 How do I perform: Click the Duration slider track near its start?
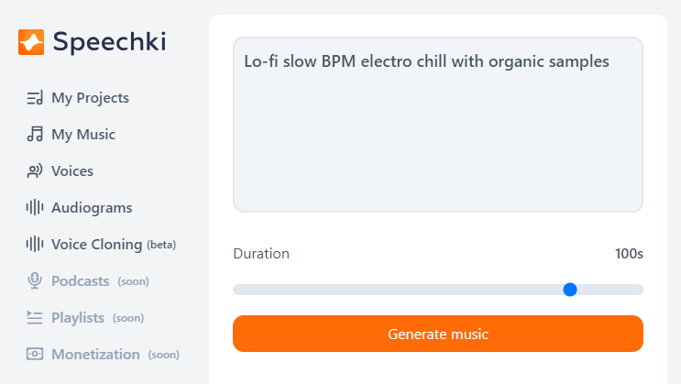click(243, 290)
